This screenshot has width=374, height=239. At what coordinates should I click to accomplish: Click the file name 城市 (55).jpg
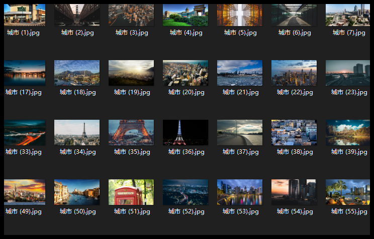pos(349,211)
